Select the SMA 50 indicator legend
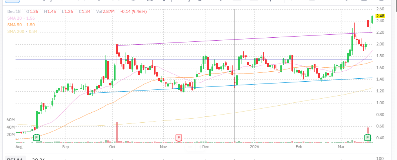The height and width of the screenshot is (160, 397). (21, 25)
